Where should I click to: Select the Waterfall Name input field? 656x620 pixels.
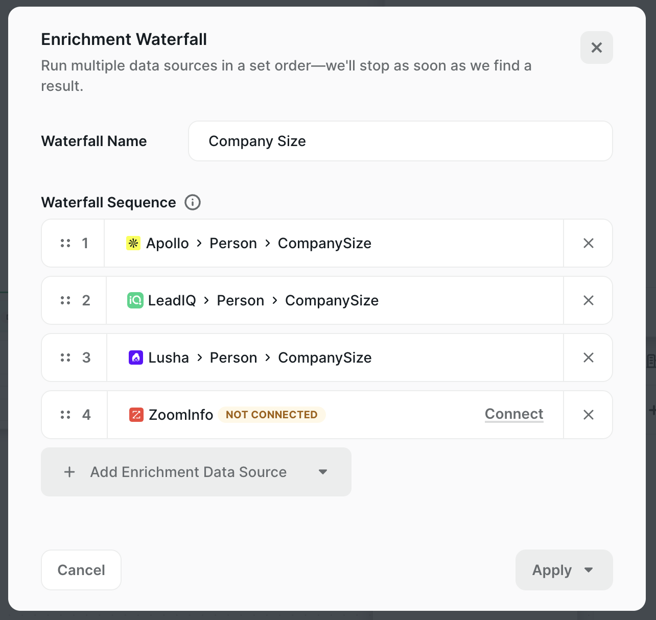click(x=400, y=141)
